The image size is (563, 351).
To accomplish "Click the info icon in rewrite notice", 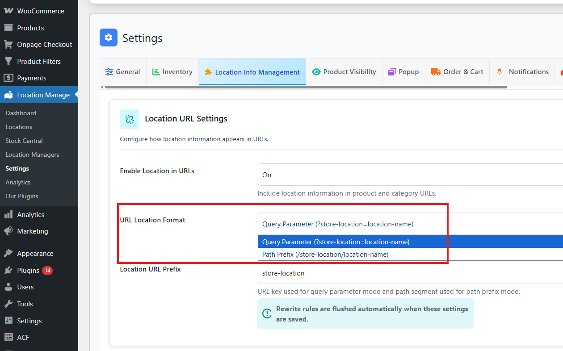I will (x=267, y=313).
